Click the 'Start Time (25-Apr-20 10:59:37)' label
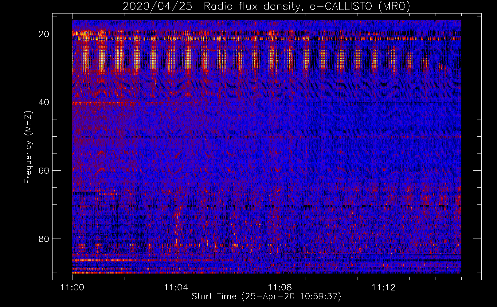 (x=266, y=297)
